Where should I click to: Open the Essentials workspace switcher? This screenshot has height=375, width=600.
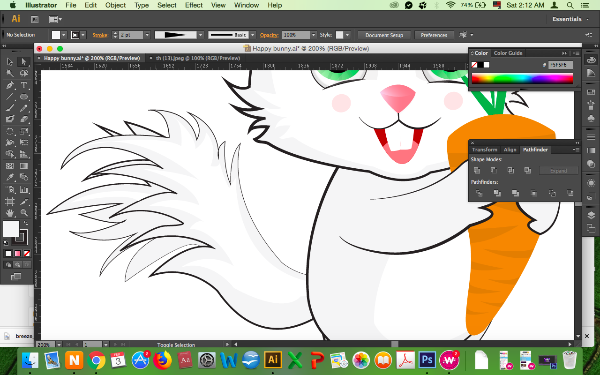570,19
